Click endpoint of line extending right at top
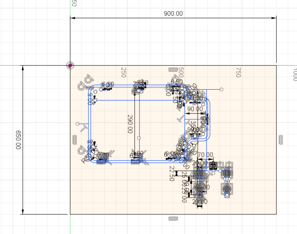 coord(221,89)
